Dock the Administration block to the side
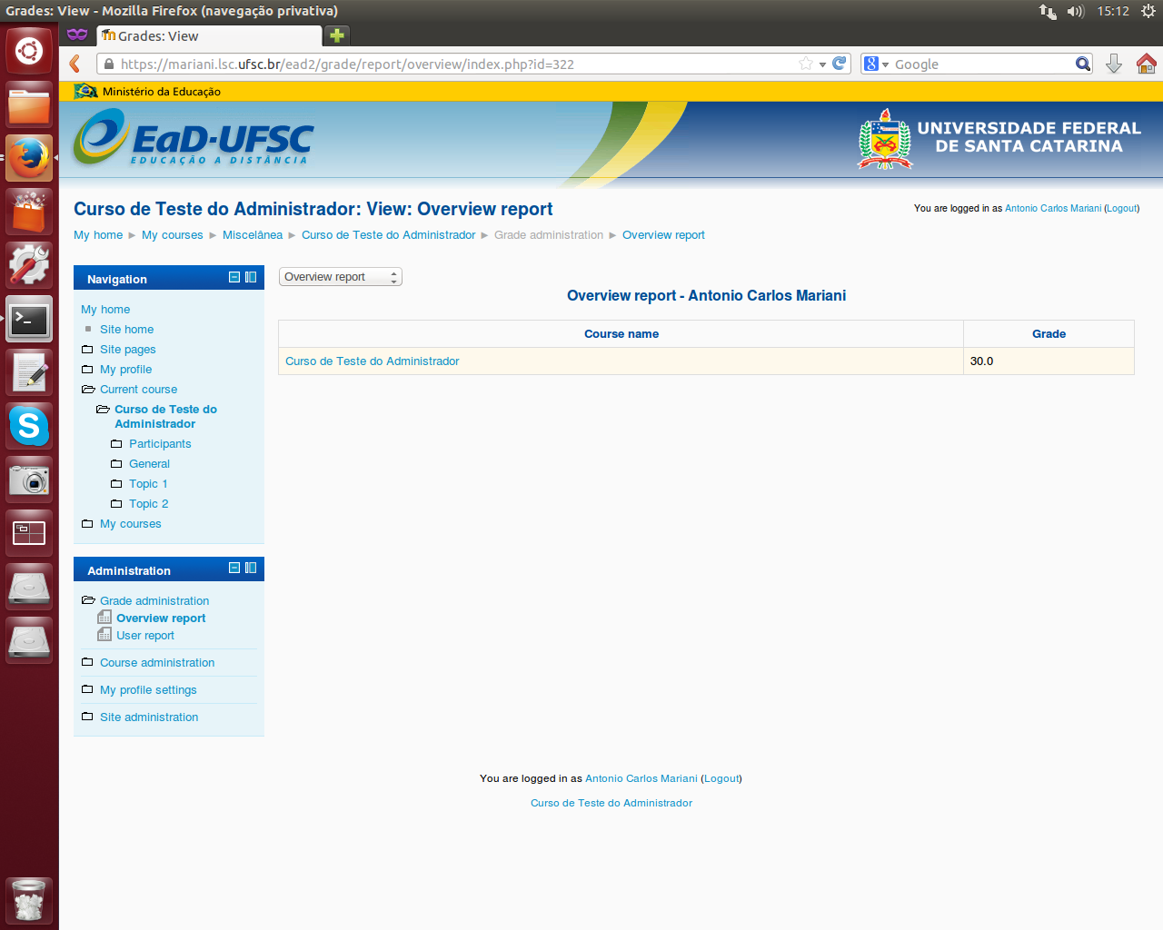 point(251,568)
